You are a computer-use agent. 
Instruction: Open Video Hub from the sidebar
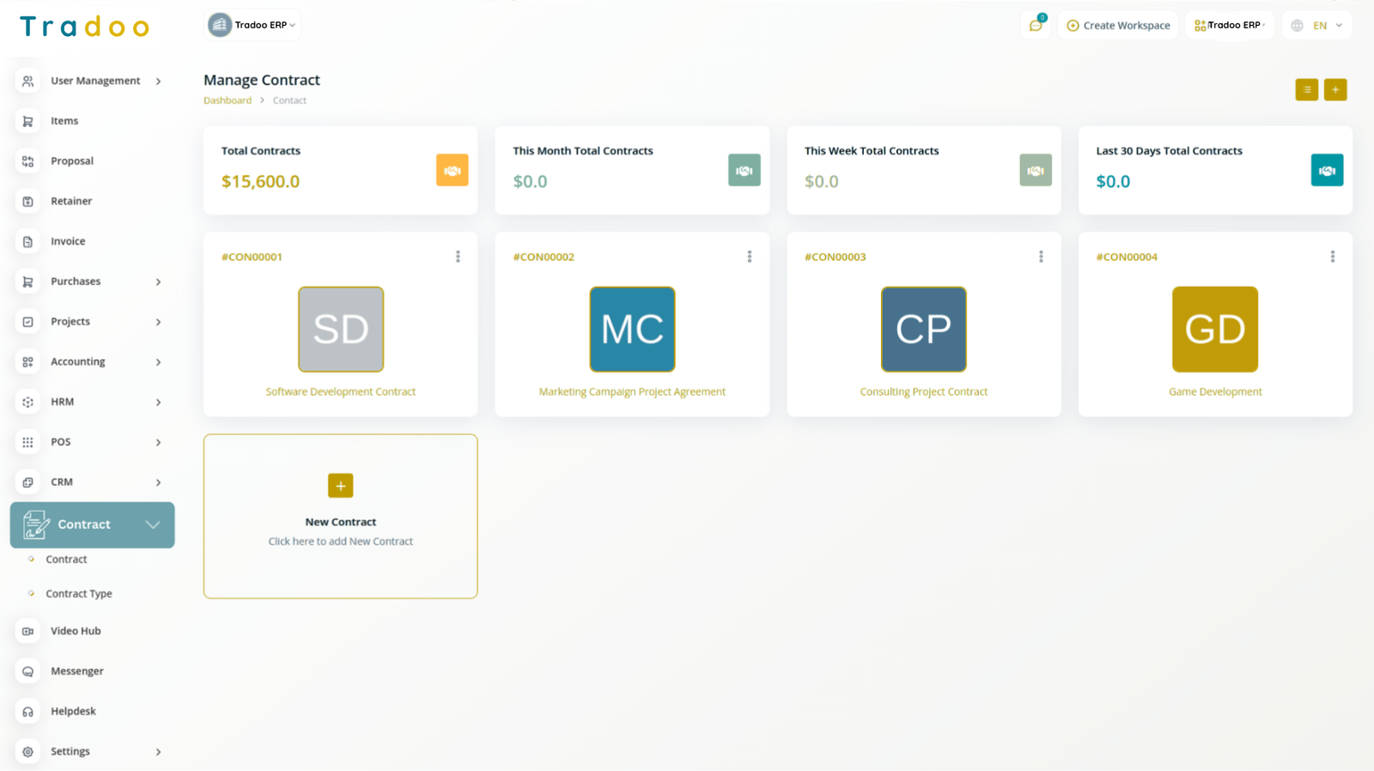(x=76, y=631)
